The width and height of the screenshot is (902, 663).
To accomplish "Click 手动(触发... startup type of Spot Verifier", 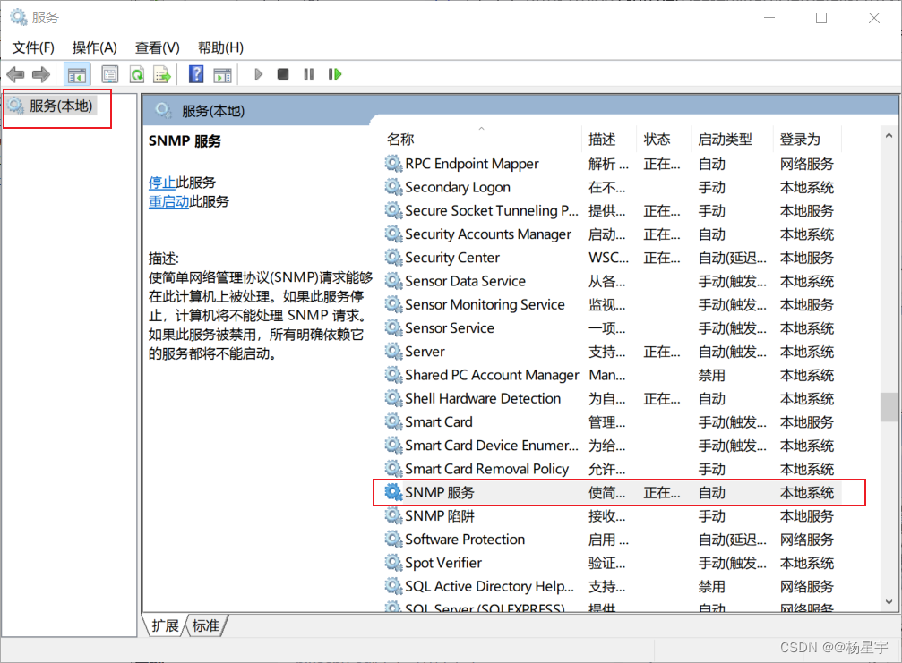I will [733, 563].
